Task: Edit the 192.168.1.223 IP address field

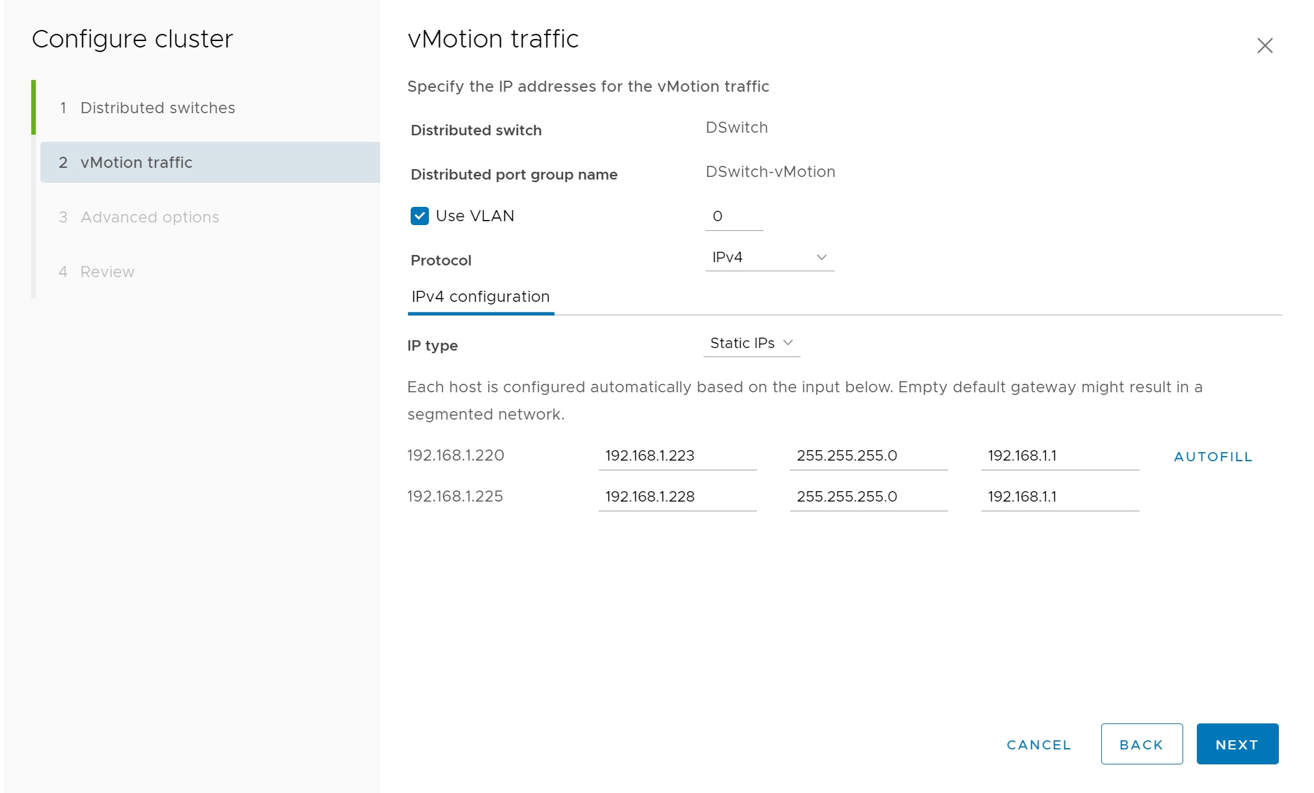Action: click(677, 456)
